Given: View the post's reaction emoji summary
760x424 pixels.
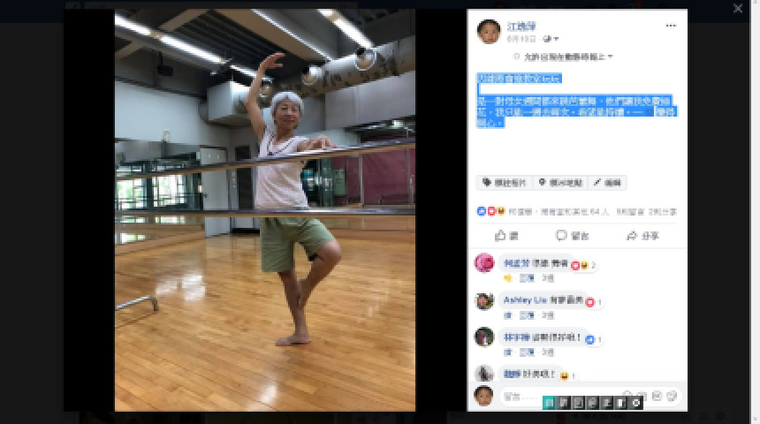Looking at the screenshot, I should (x=491, y=211).
